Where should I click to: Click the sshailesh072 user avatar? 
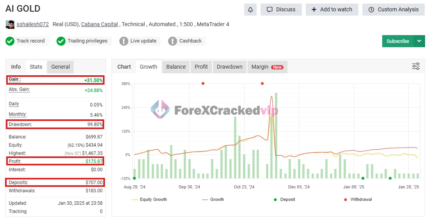(10, 25)
